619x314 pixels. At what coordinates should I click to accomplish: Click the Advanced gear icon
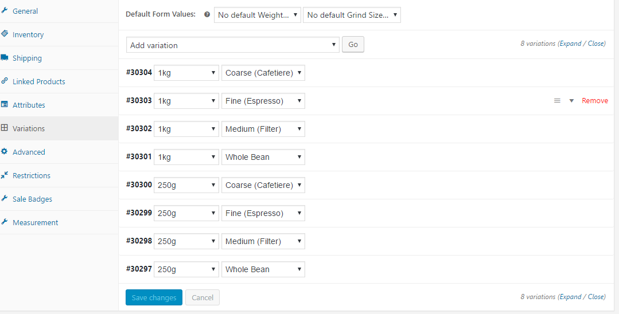(5, 151)
